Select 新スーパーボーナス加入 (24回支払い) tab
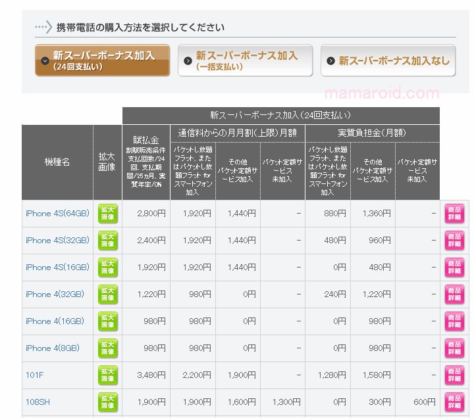Viewport: 474px width, 420px height. click(x=102, y=60)
